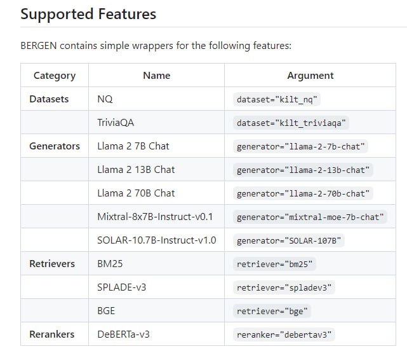Select the dataset="kilt_nq" code snippet

[x=277, y=100]
